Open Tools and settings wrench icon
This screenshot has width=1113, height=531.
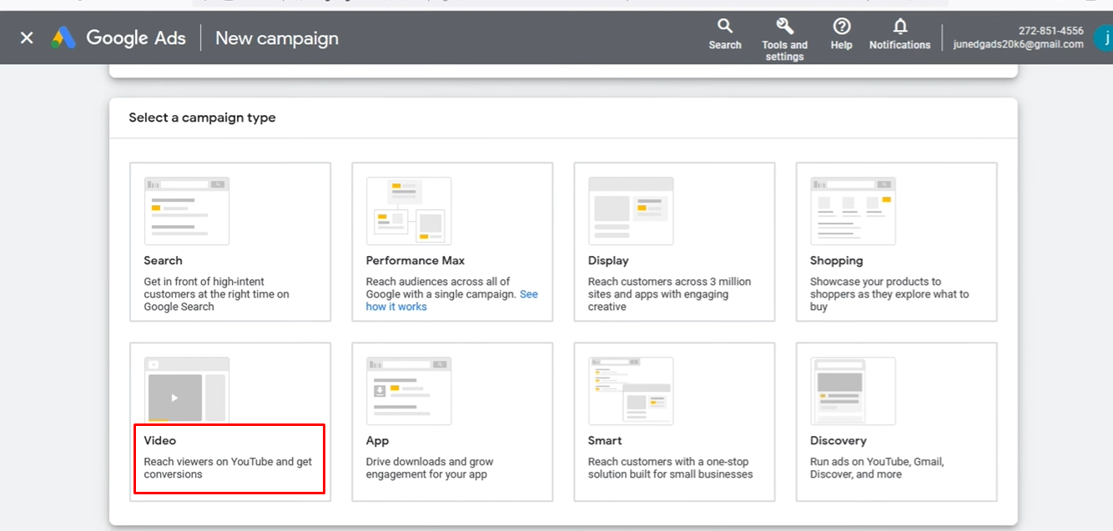[x=784, y=27]
